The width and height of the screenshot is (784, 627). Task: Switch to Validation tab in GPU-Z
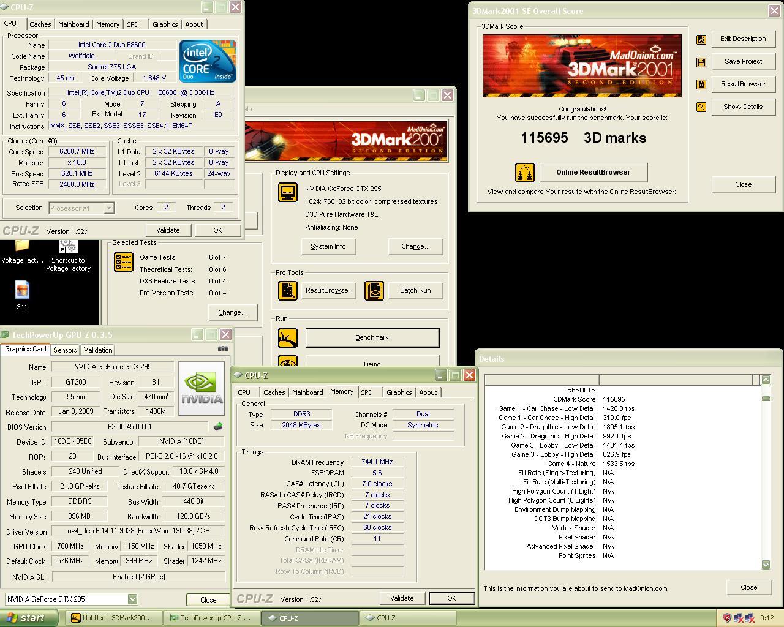[x=98, y=350]
